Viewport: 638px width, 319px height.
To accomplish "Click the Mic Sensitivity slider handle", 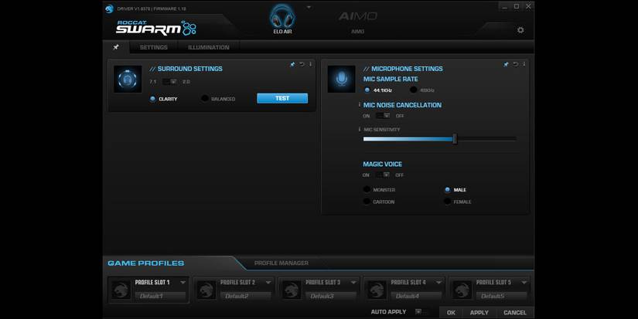I will [455, 139].
